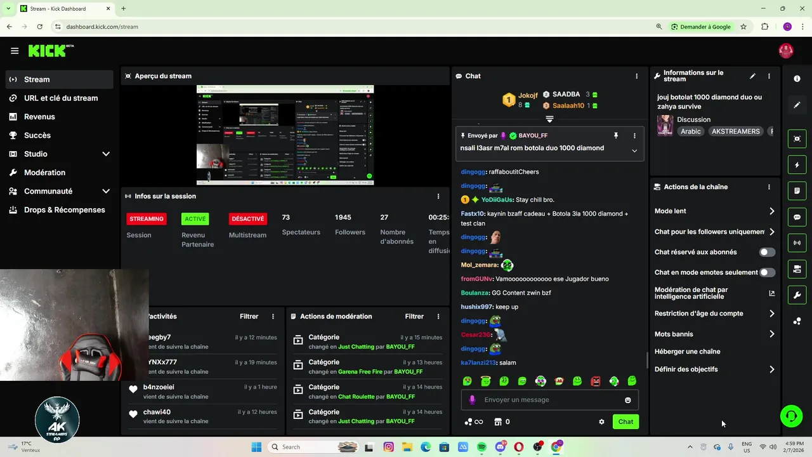Click the chat bubble icon in right rail
Viewport: 812px width, 457px height.
797,217
